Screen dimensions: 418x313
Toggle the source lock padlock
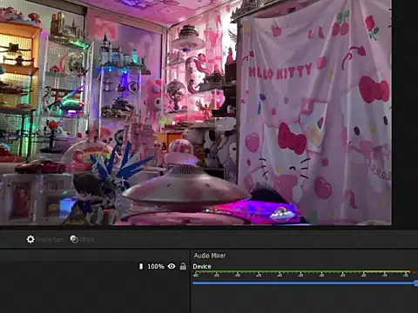pos(183,266)
